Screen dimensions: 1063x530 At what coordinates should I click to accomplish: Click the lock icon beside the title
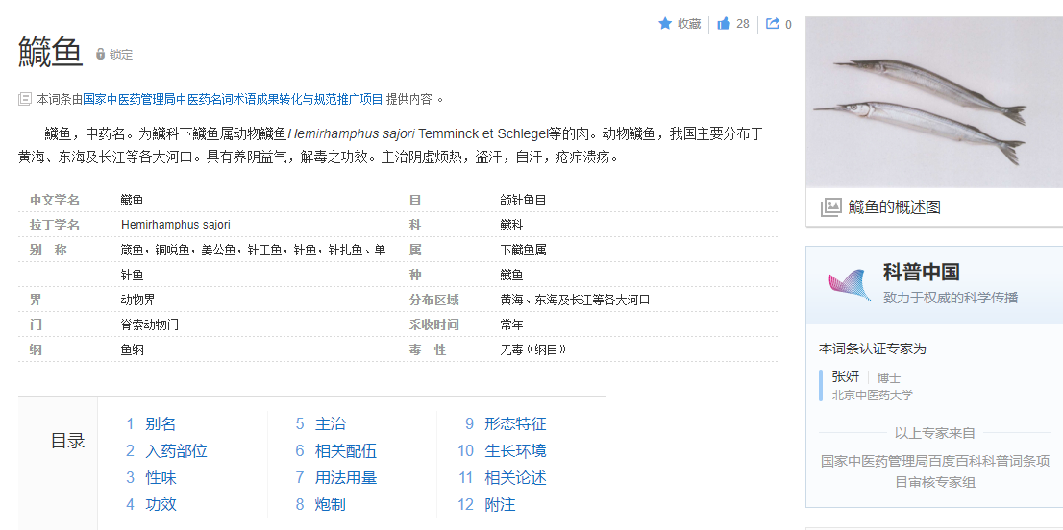tap(100, 55)
